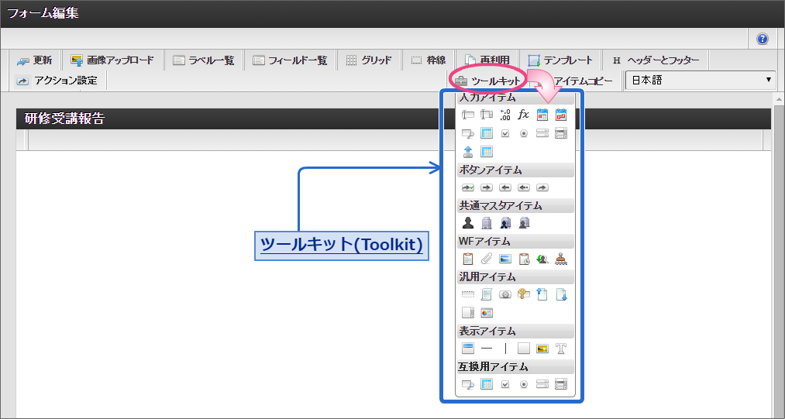Pick the grid table item in 互換用アイテム

(486, 384)
